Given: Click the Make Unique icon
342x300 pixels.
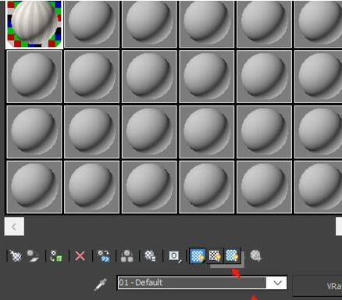Looking at the screenshot, I should coord(127,255).
